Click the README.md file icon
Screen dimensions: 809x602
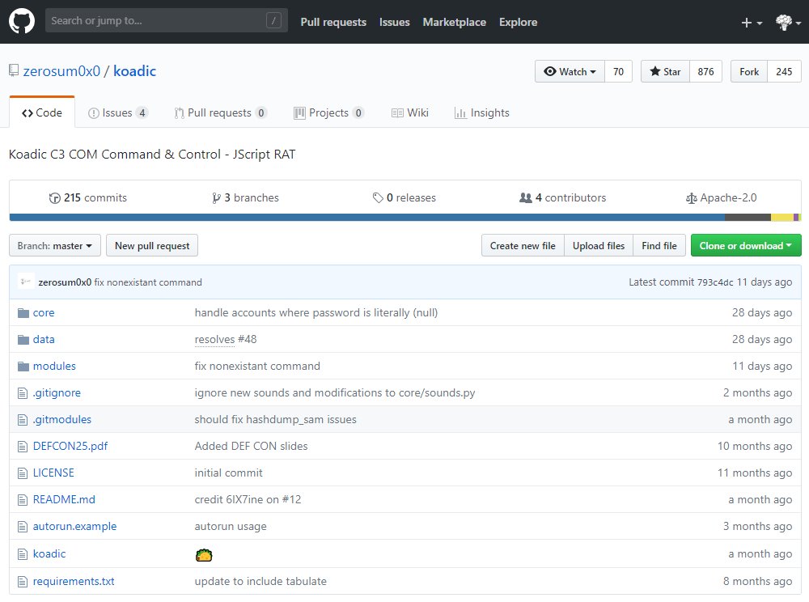click(22, 500)
